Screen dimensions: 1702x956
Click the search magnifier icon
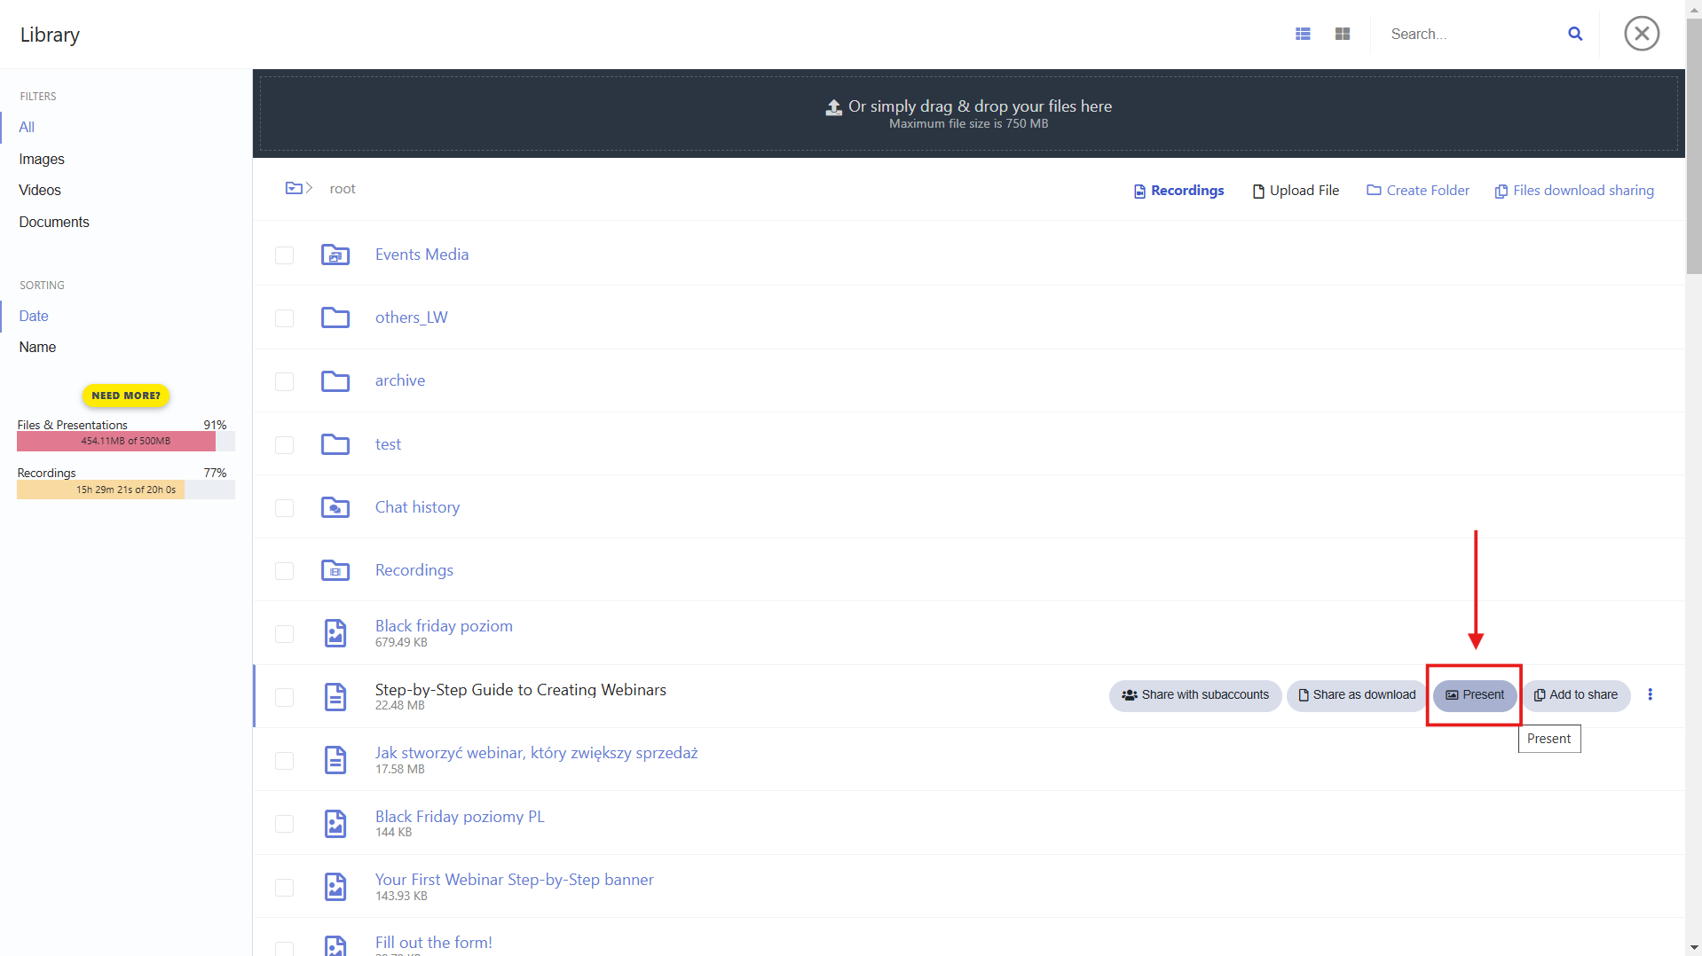[1575, 34]
